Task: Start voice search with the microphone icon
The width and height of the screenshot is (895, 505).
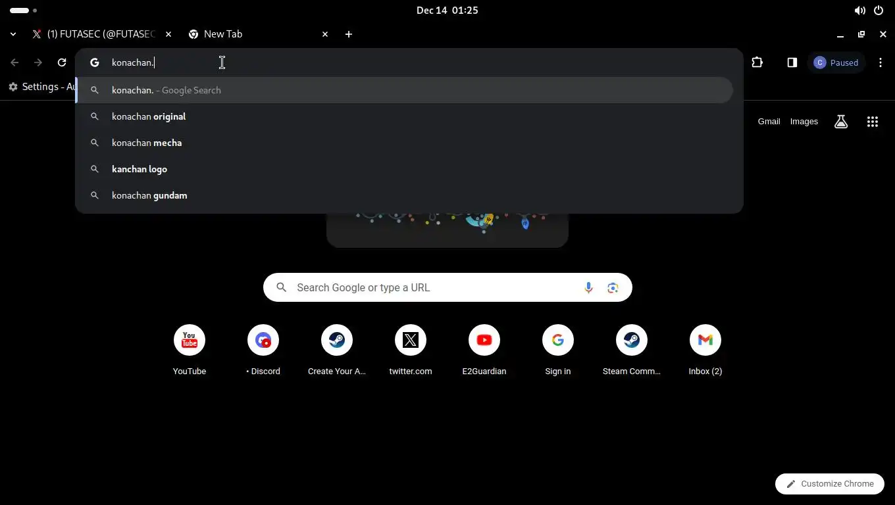Action: tap(588, 287)
